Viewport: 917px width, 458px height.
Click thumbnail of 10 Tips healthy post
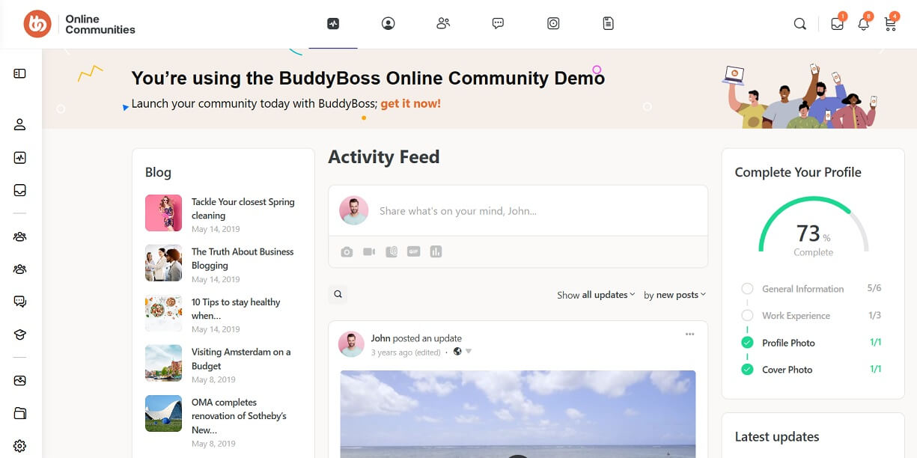(163, 314)
